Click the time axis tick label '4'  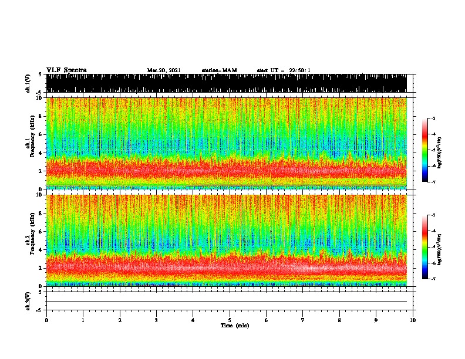tap(193, 320)
